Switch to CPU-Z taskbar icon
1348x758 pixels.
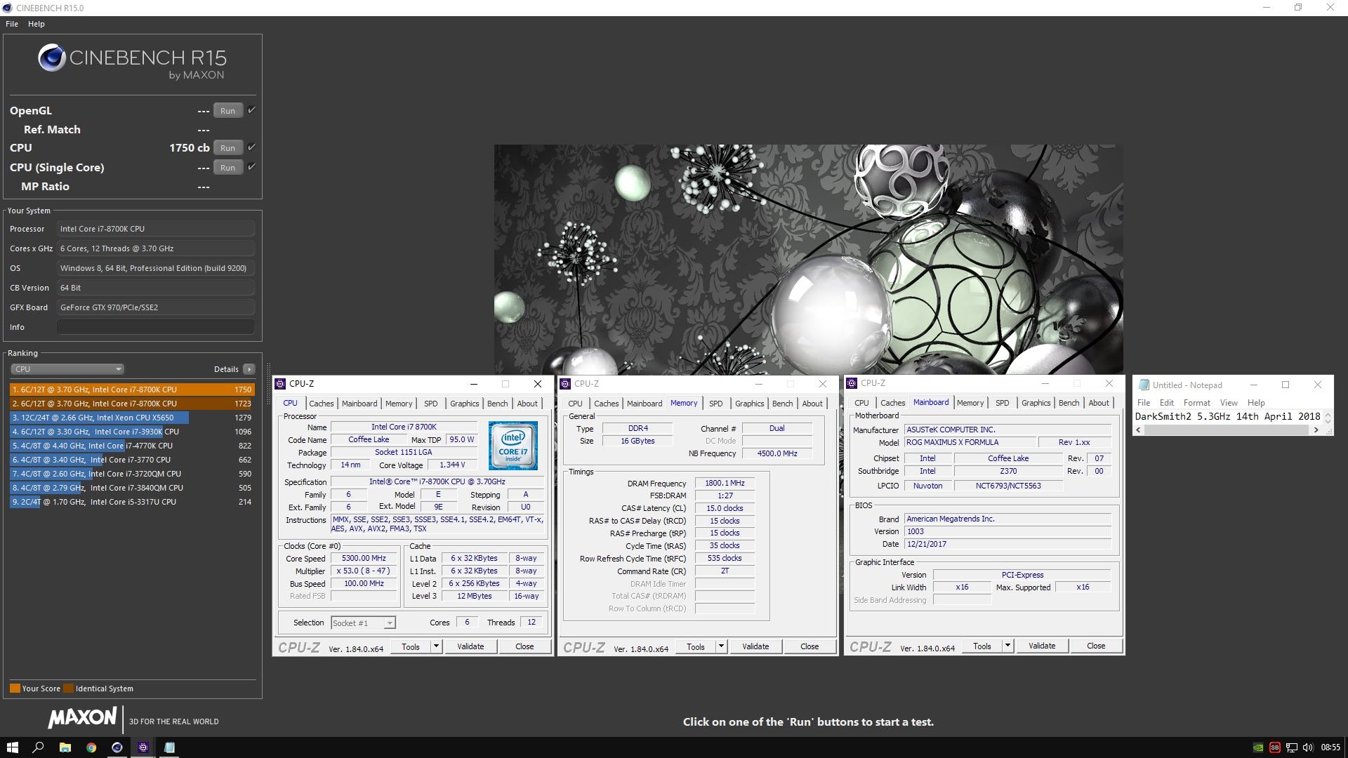tap(143, 747)
